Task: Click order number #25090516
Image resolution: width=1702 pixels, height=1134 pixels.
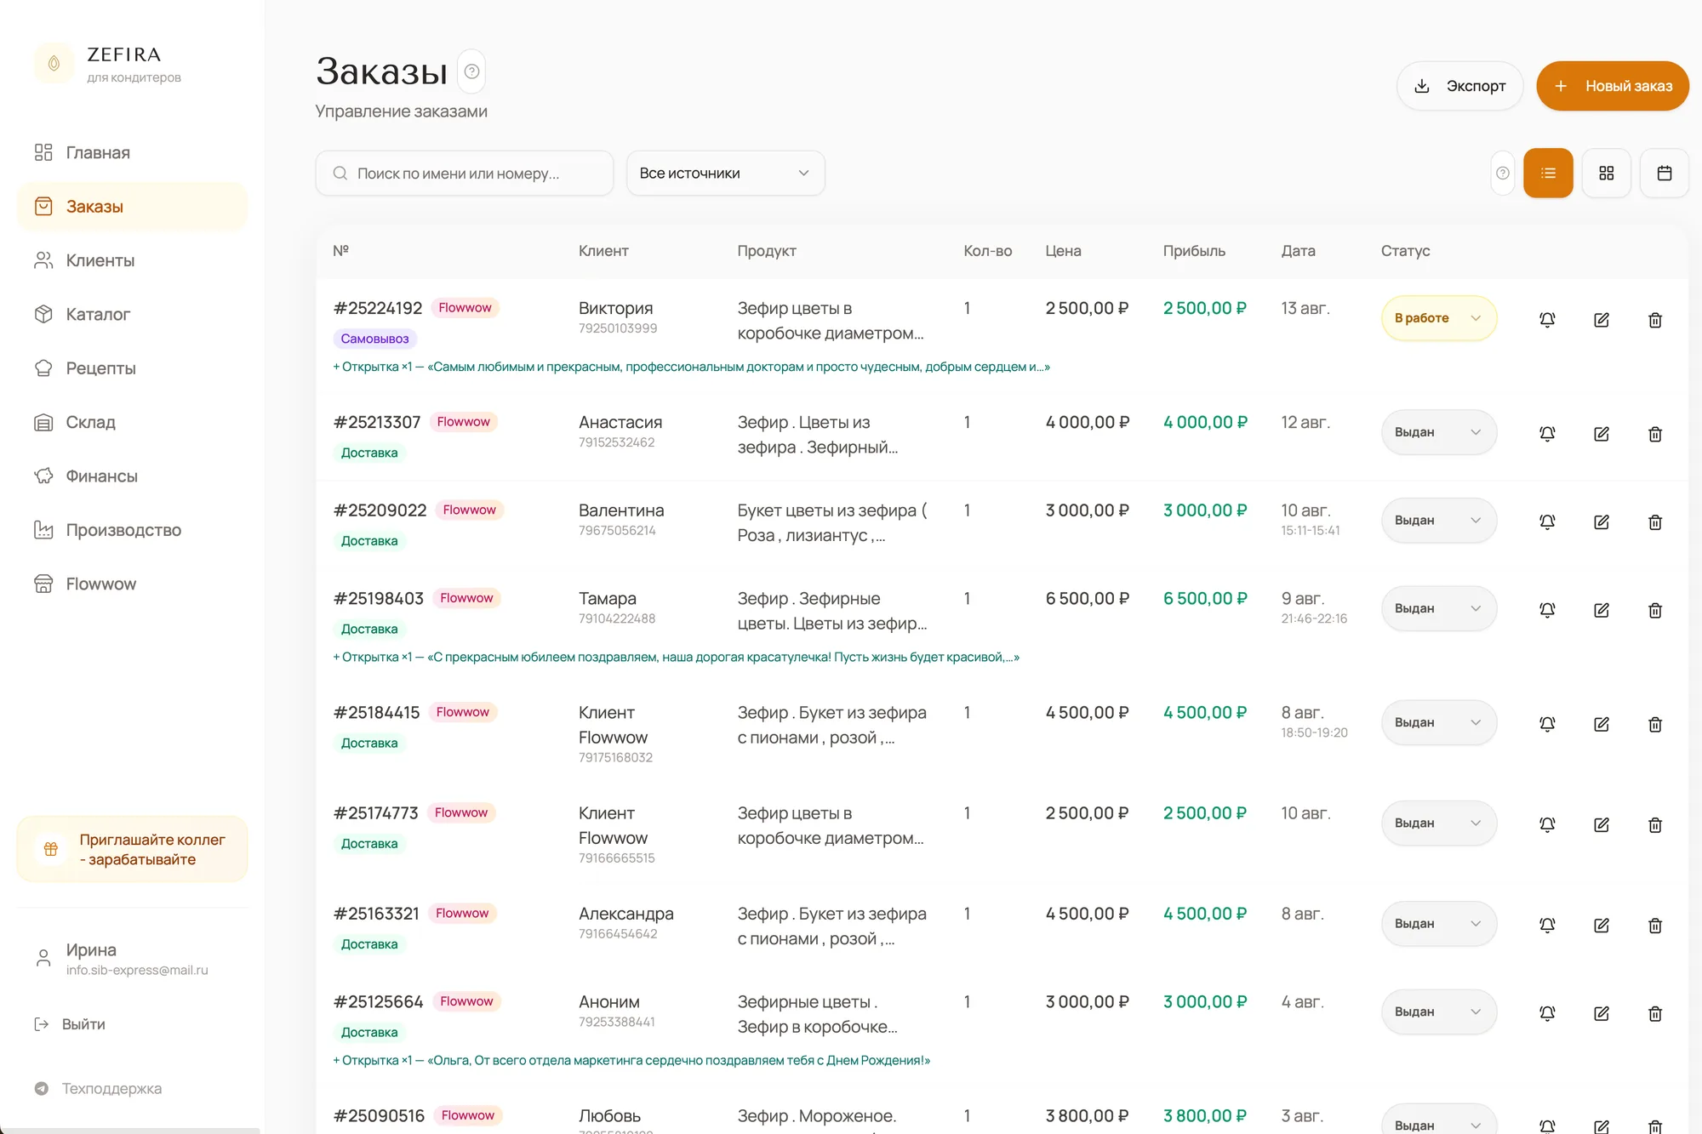Action: (379, 1116)
